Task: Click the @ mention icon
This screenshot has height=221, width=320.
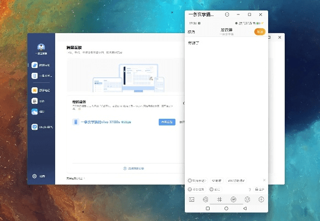Action: point(205,199)
